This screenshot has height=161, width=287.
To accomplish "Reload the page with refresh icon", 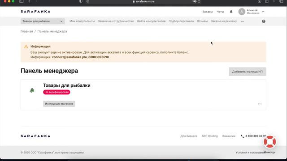I will pos(199,1).
